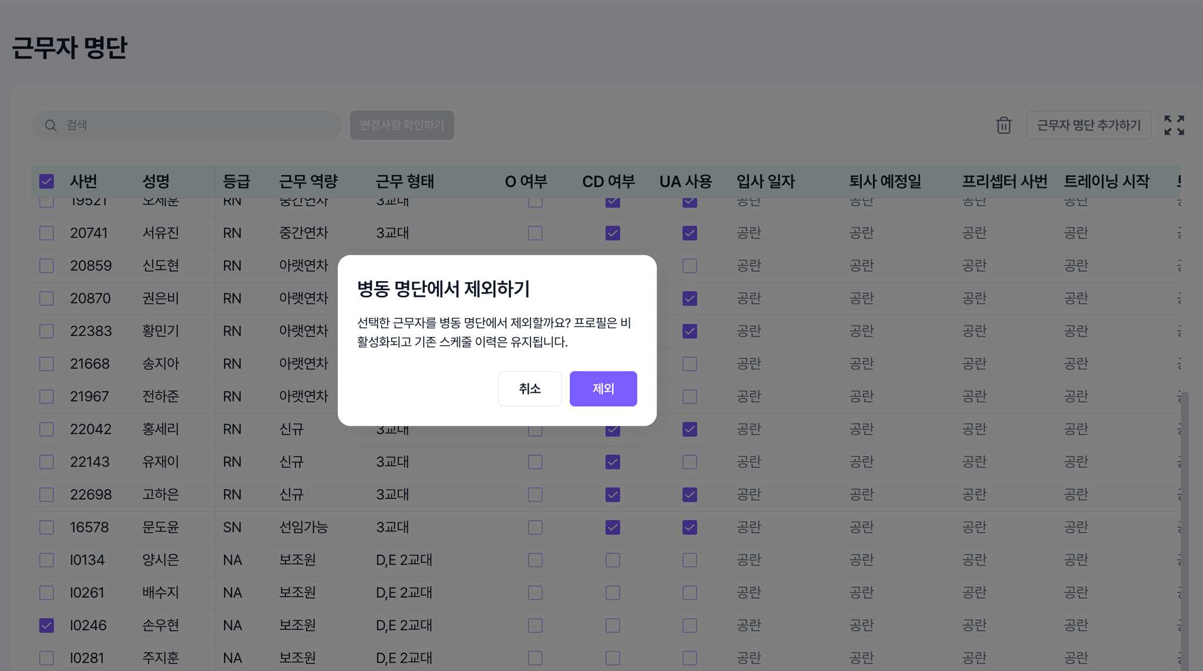Image resolution: width=1203 pixels, height=671 pixels.
Task: Cancel the dialog with 취소
Action: coord(529,389)
